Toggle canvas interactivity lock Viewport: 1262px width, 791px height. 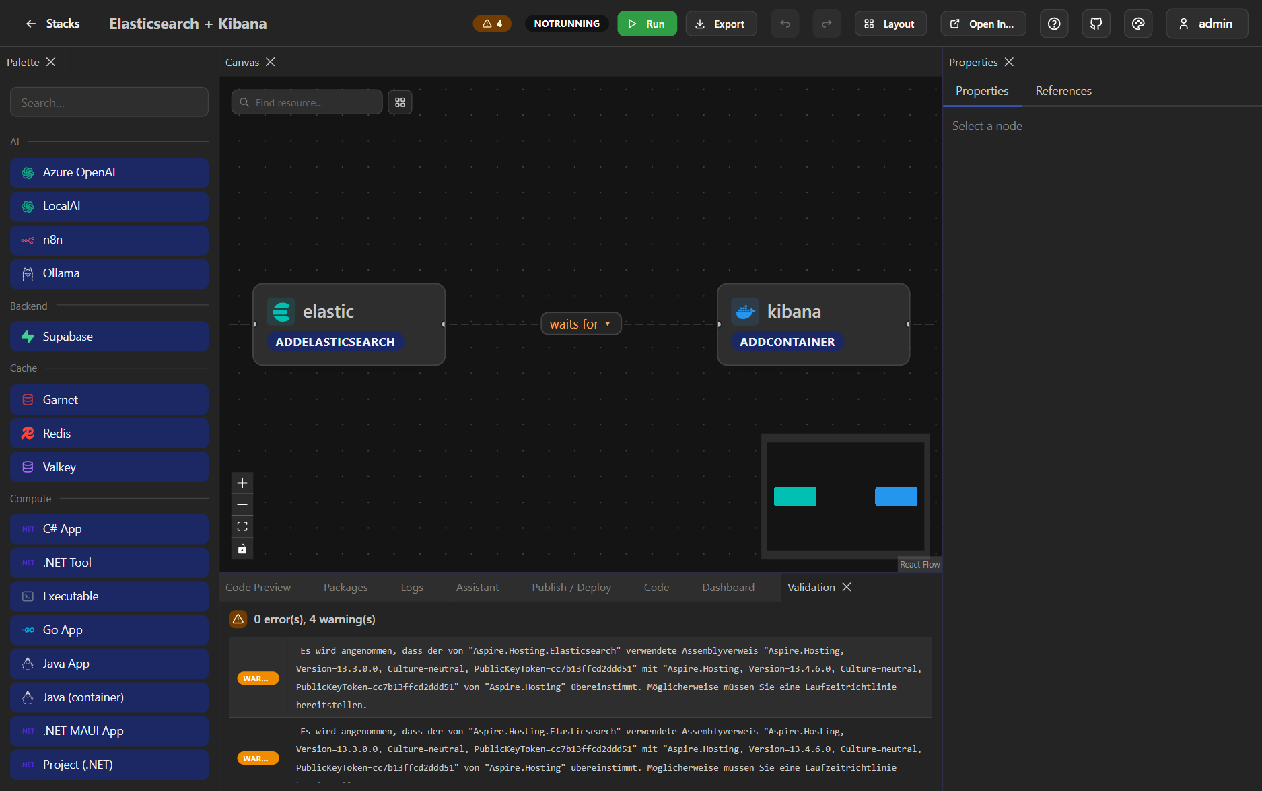pos(242,549)
